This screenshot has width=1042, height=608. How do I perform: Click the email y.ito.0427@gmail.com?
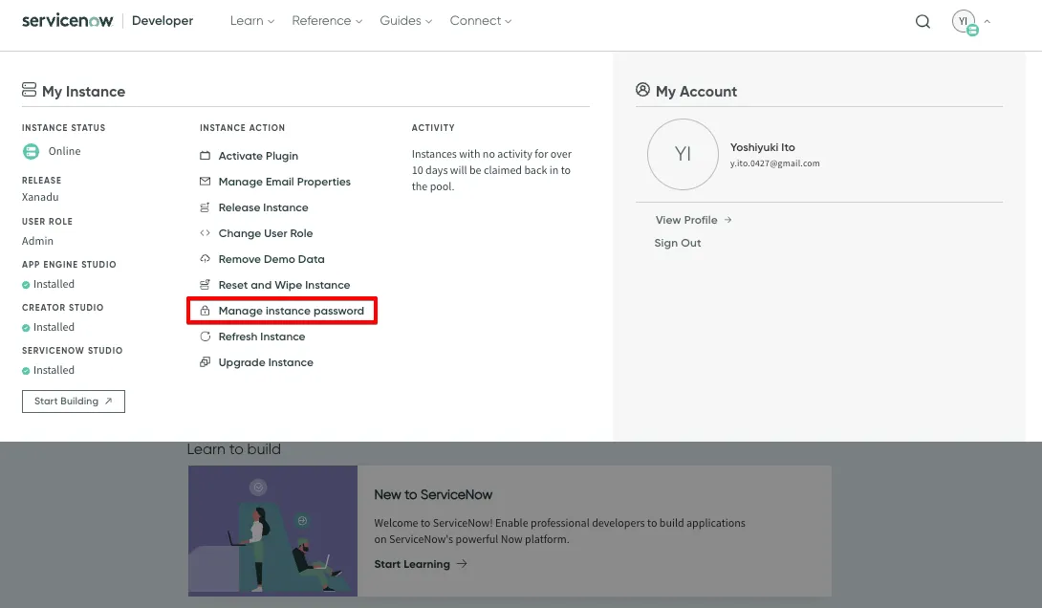tap(775, 163)
